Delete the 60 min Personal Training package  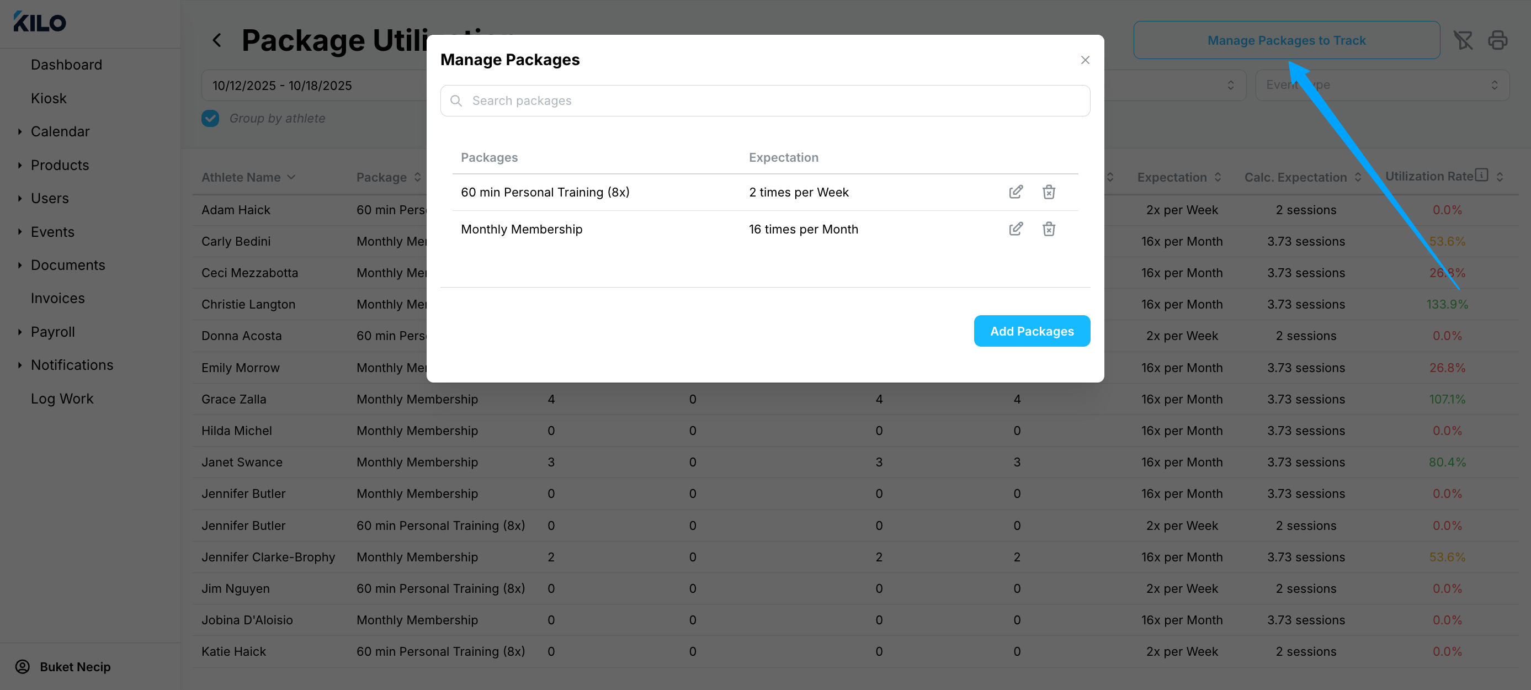pyautogui.click(x=1049, y=192)
